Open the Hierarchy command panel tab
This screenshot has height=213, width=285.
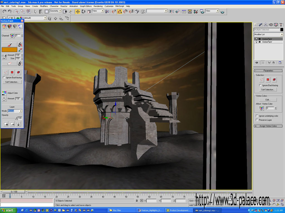coord(266,25)
